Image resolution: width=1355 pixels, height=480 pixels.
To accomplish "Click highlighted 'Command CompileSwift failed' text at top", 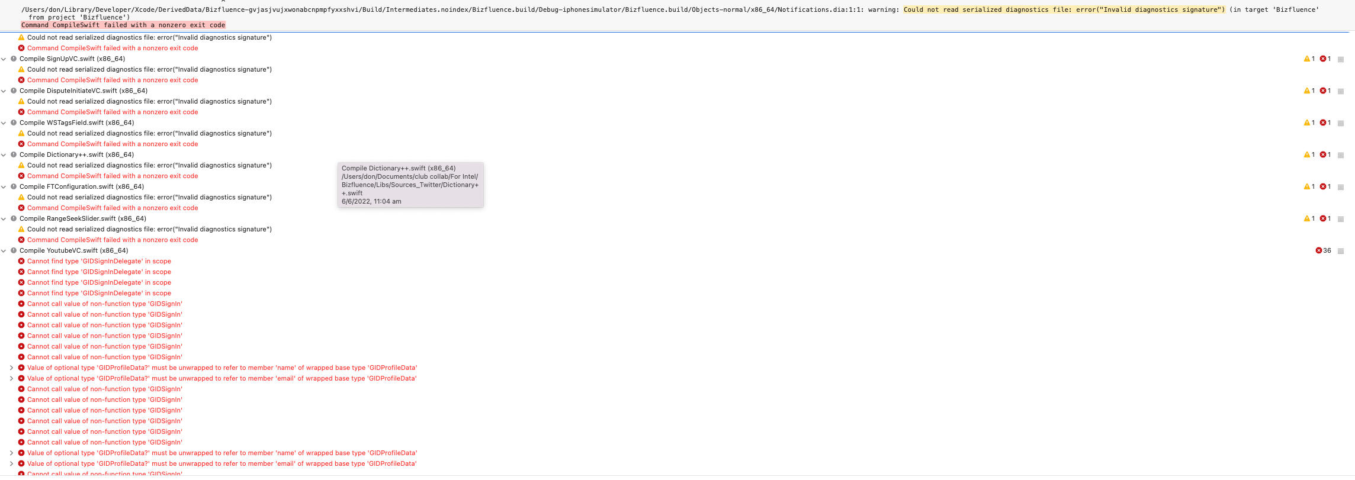I will [123, 25].
